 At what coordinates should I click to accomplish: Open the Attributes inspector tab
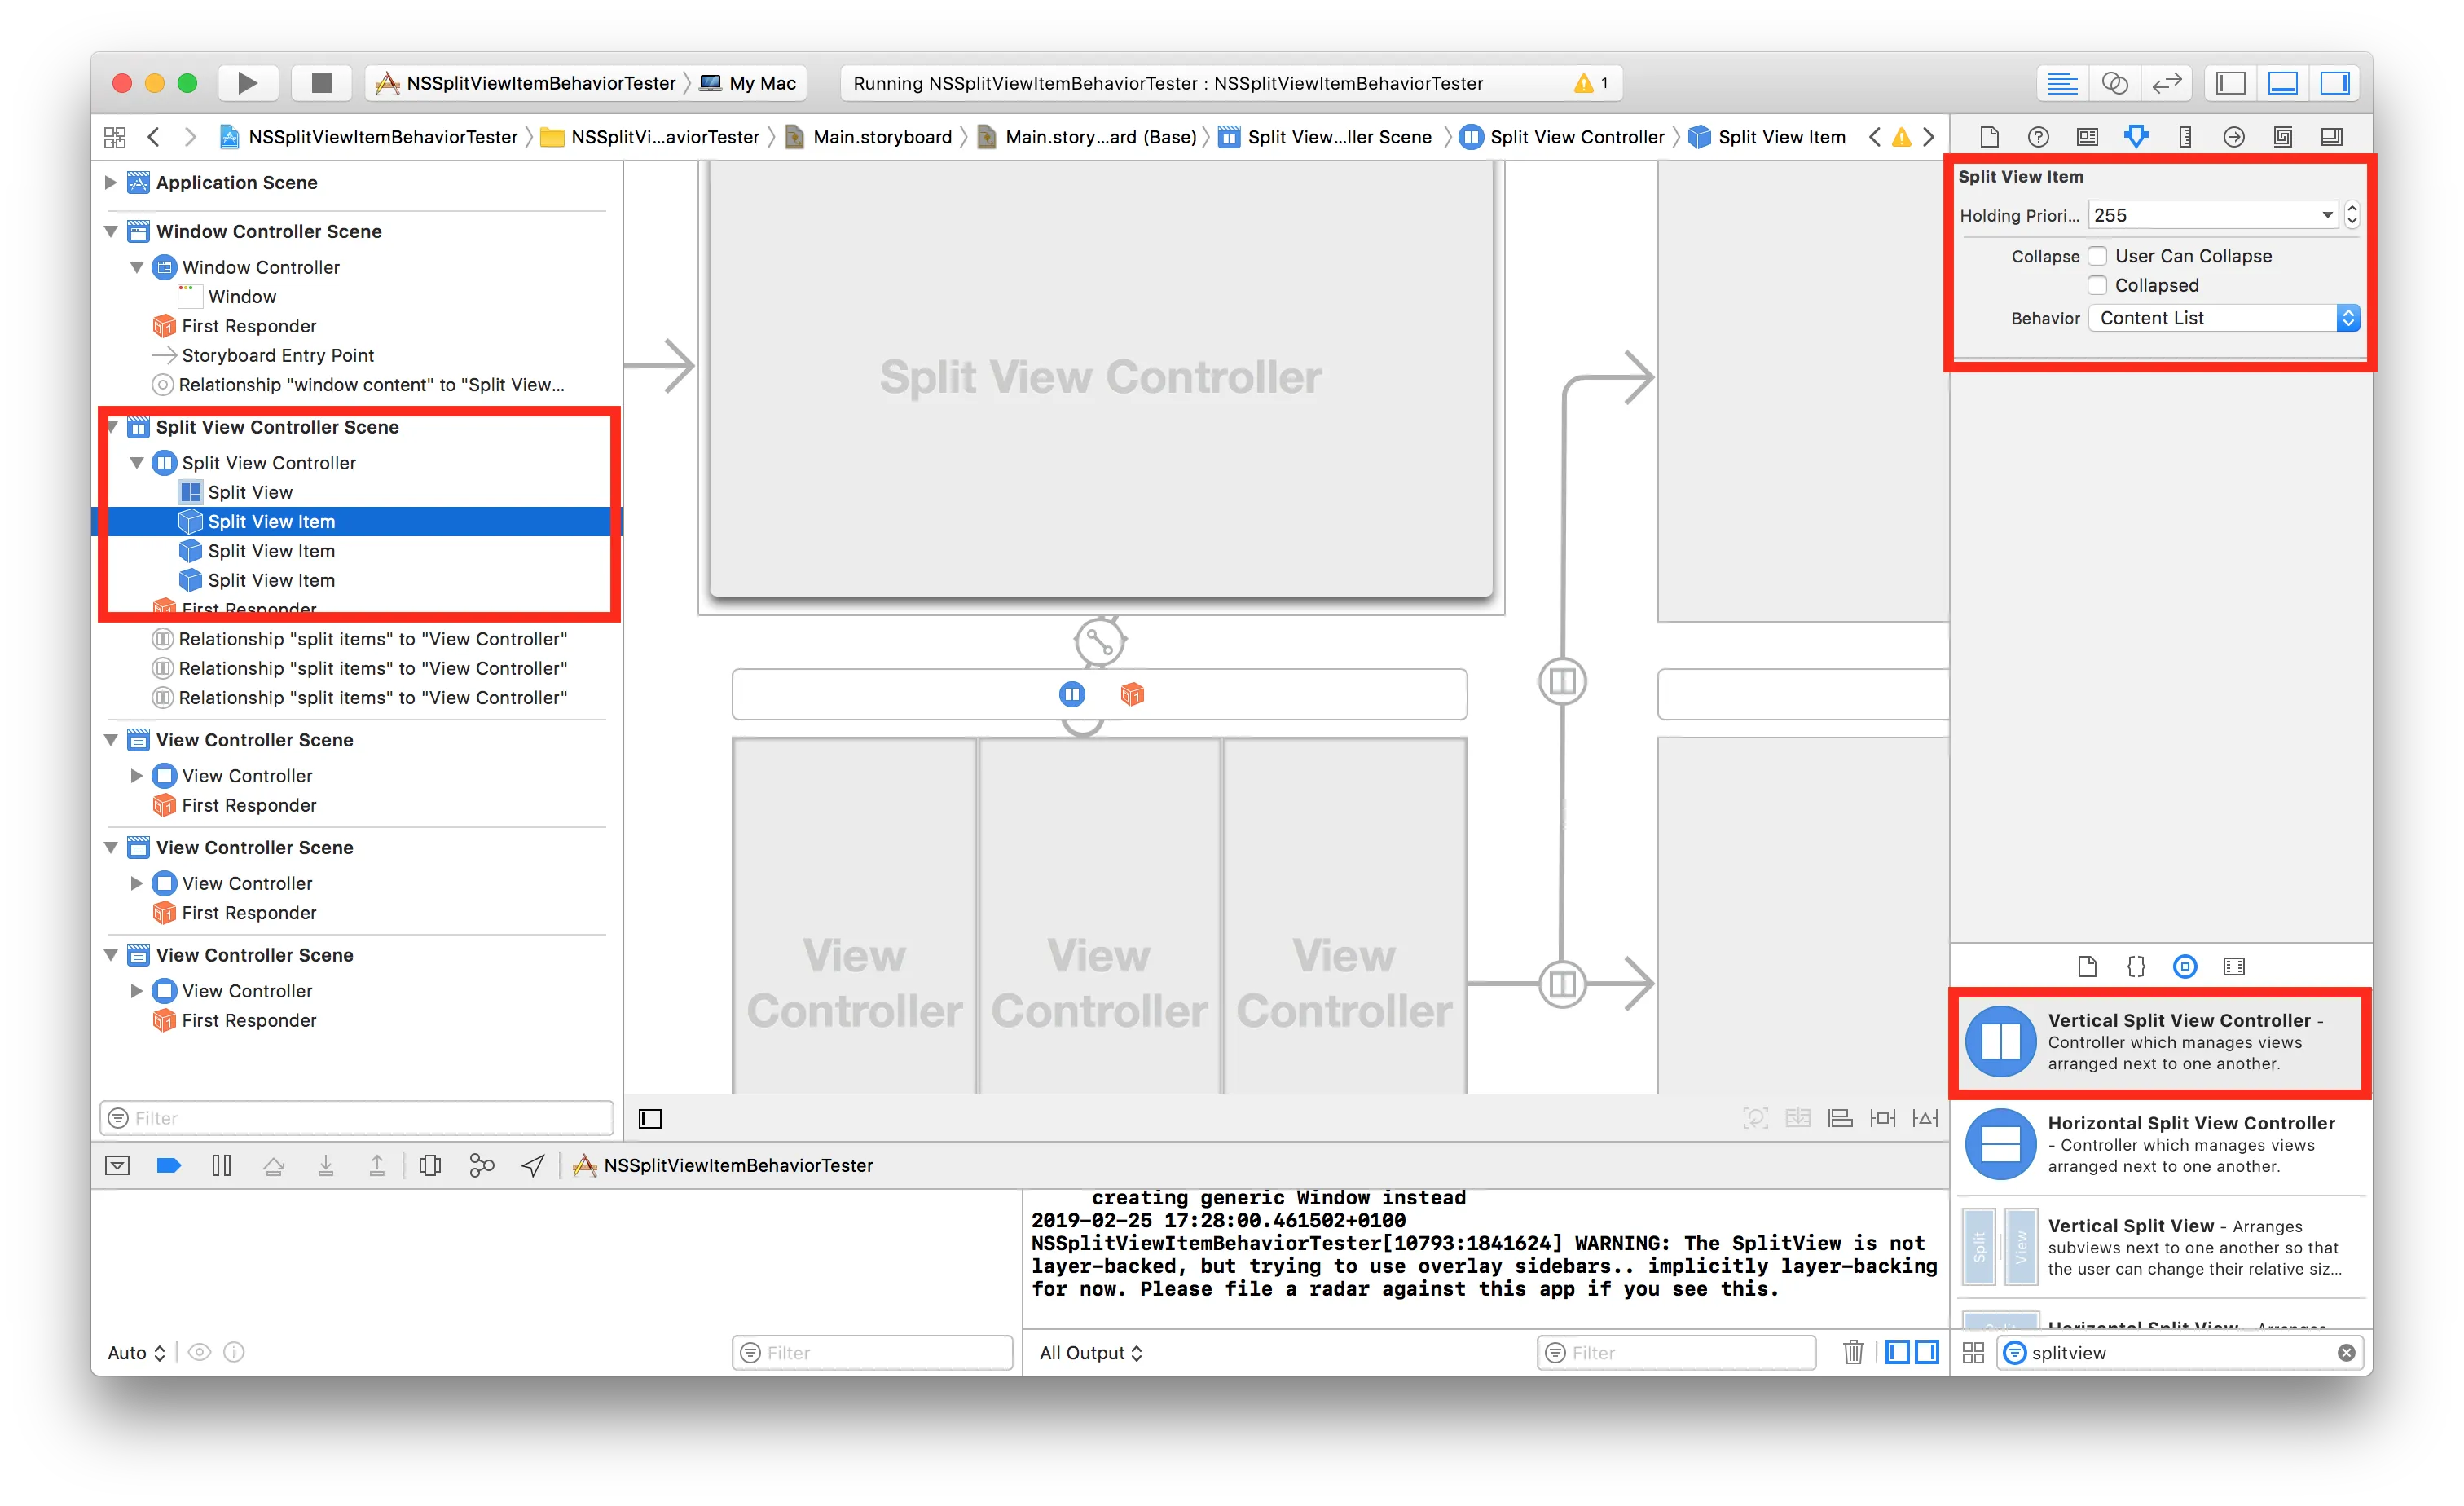[x=2136, y=137]
